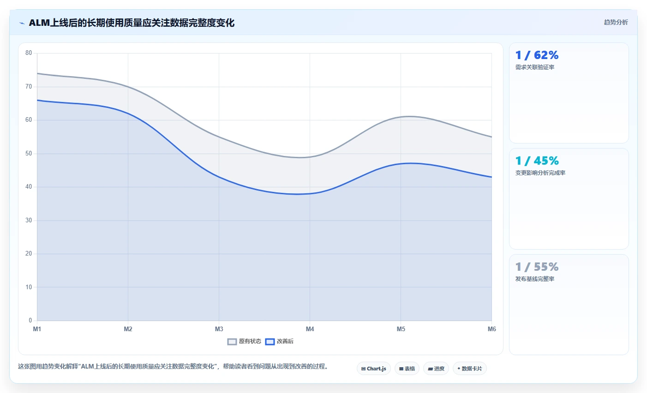This screenshot has width=647, height=393.
Task: Click the M2 x-axis label
Action: (128, 329)
